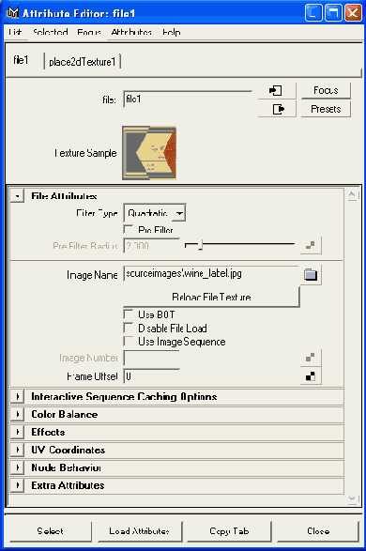The image size is (366, 551).
Task: Click the map button beside Image Number
Action: [311, 358]
